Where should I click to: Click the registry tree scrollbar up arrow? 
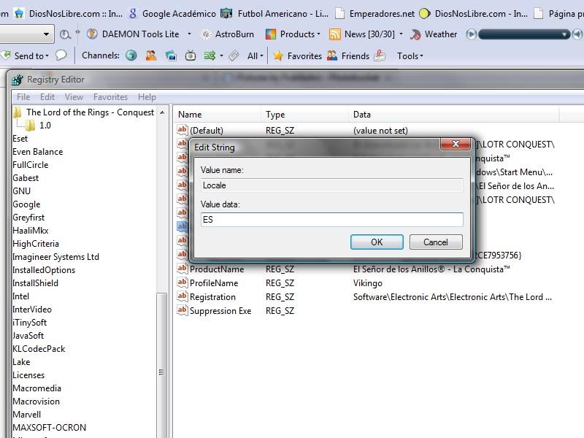[x=162, y=112]
